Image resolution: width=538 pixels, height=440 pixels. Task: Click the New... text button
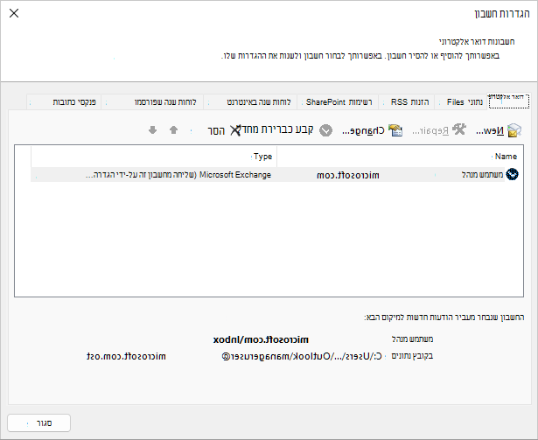click(490, 130)
